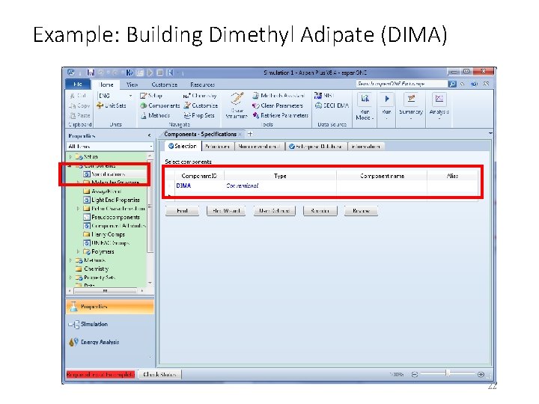Viewport: 539px width, 404px height.
Task: Open the Setup ribbon button
Action: (x=151, y=96)
